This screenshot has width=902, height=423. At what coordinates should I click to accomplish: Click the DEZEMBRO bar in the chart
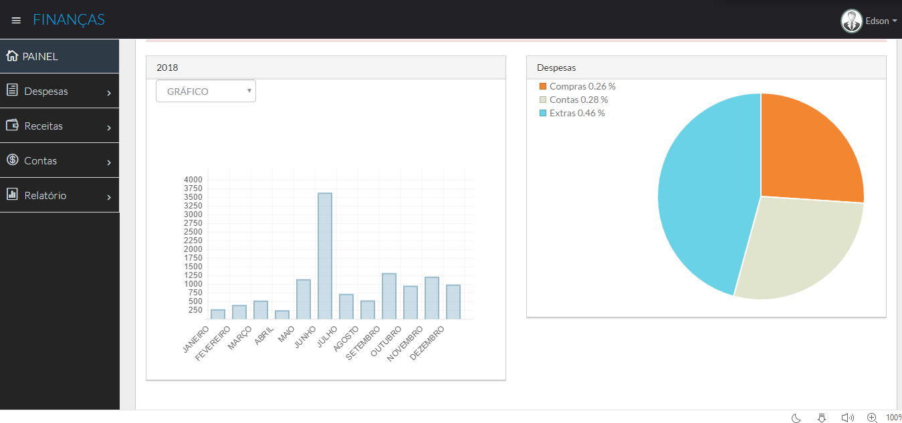pos(453,302)
